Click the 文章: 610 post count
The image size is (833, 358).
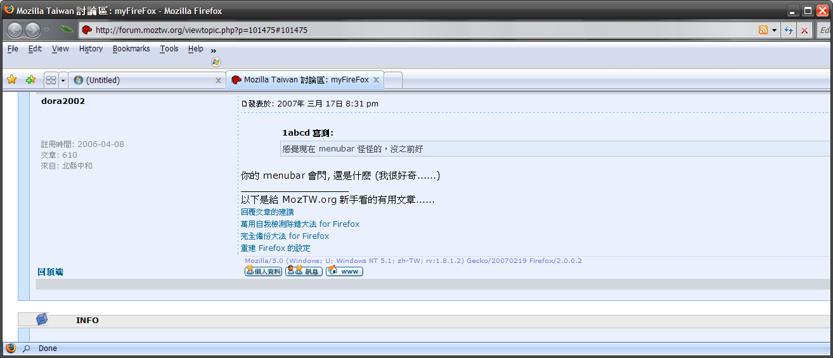[59, 155]
